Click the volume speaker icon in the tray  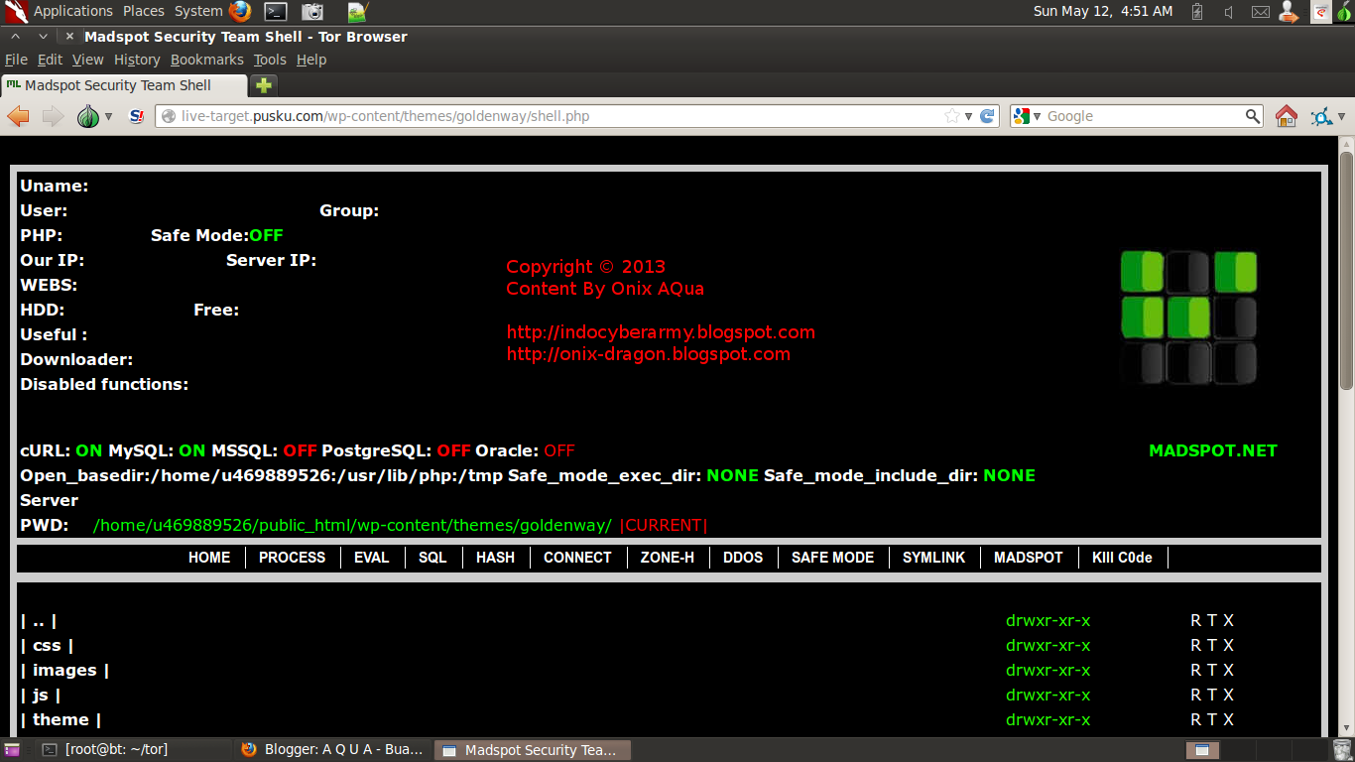(x=1228, y=12)
